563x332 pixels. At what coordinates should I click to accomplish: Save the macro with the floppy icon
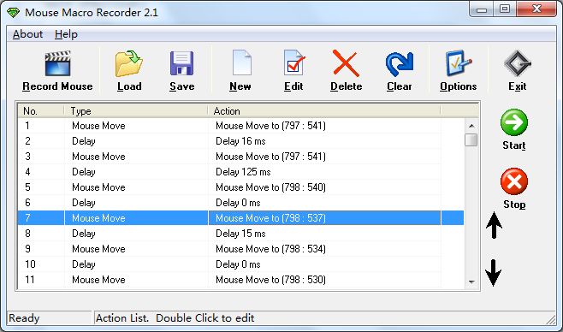point(181,63)
